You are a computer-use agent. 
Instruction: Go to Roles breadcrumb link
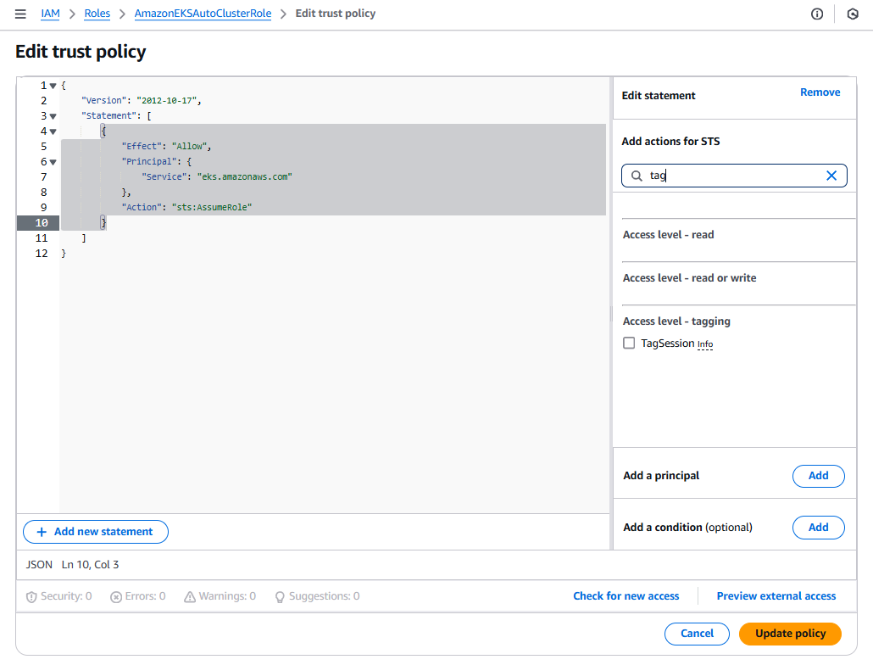click(97, 14)
